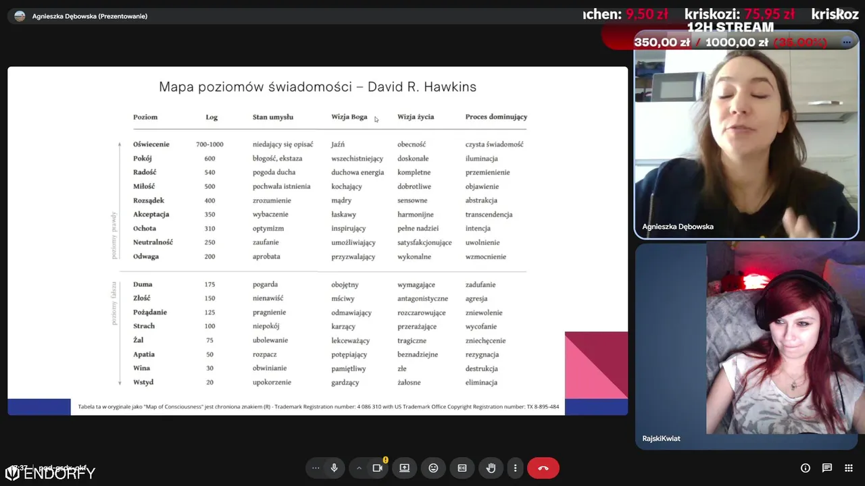The width and height of the screenshot is (865, 486).
Task: Click the cell 'lekceważący'
Action: point(351,340)
